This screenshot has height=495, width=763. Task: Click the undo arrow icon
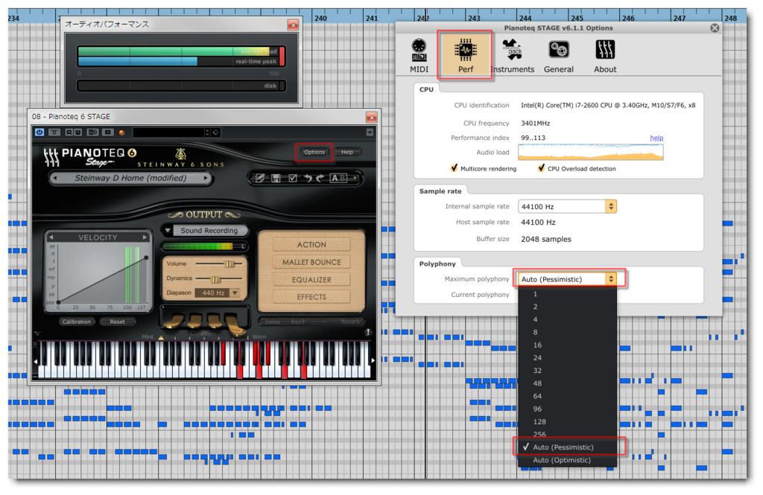pyautogui.click(x=308, y=179)
